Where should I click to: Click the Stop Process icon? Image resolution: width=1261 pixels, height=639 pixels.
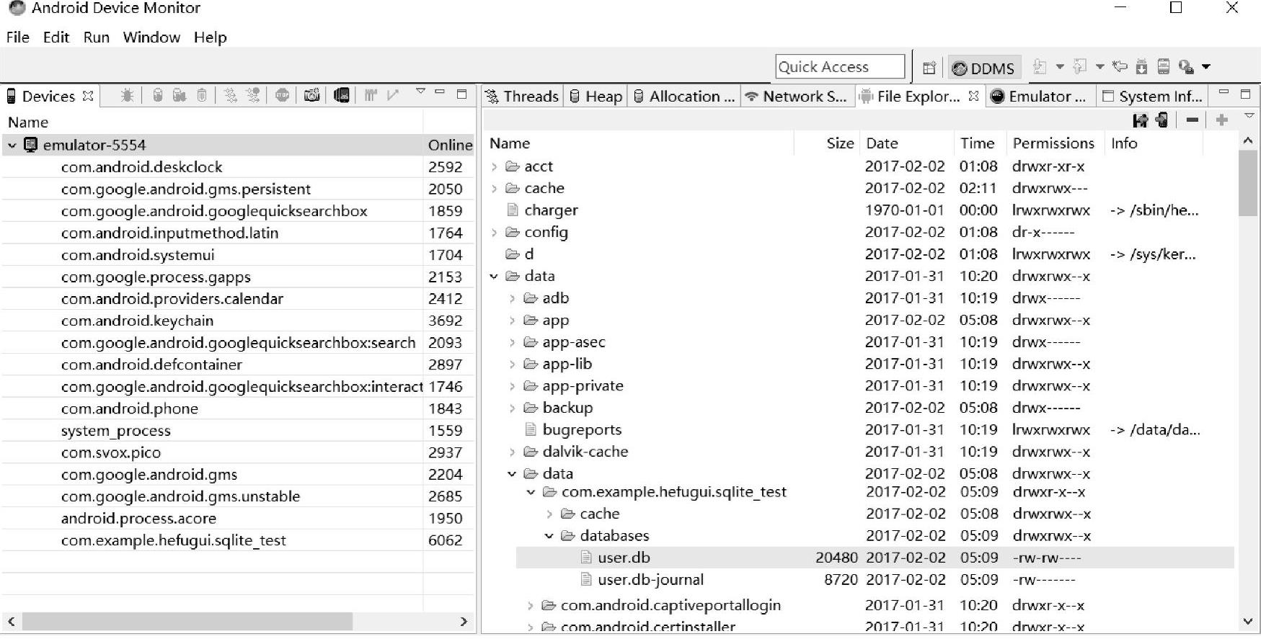[x=283, y=96]
